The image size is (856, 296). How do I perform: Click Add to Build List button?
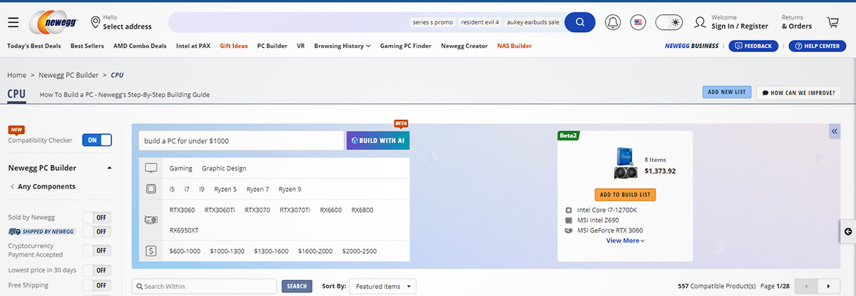click(625, 195)
